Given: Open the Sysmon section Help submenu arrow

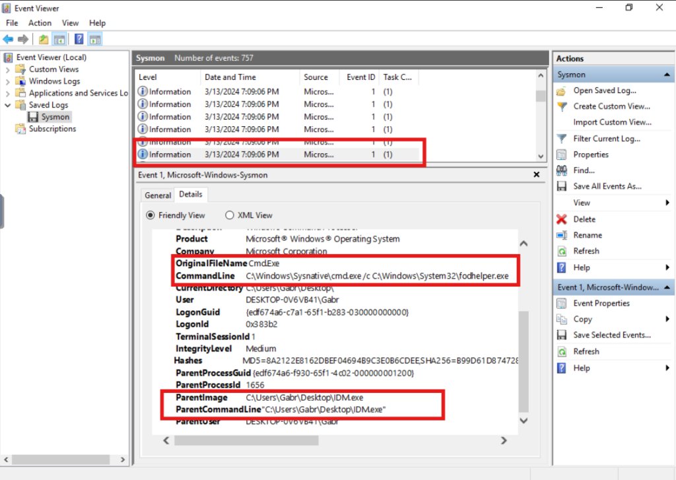Looking at the screenshot, I should coord(667,267).
